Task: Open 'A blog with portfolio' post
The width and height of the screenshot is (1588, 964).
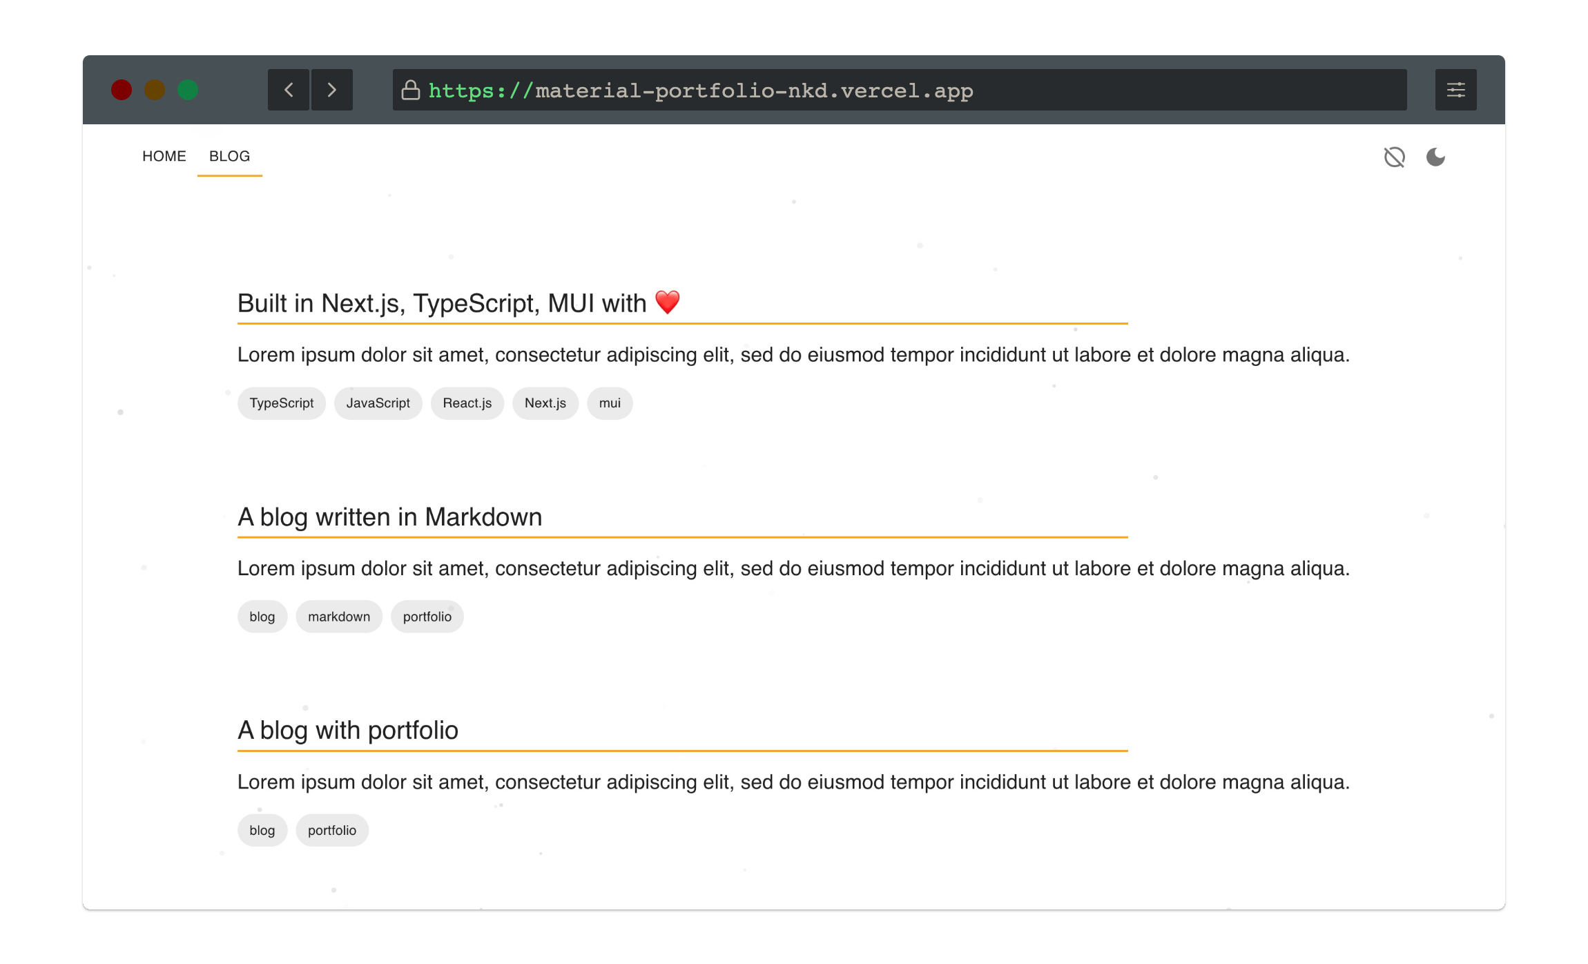Action: 348,731
